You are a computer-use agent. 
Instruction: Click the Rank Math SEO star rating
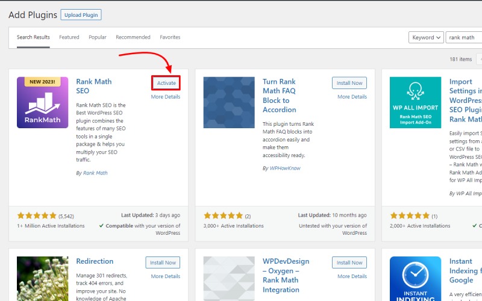37,216
